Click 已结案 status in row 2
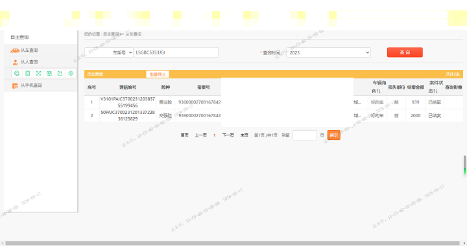The height and width of the screenshot is (246, 467). point(435,116)
